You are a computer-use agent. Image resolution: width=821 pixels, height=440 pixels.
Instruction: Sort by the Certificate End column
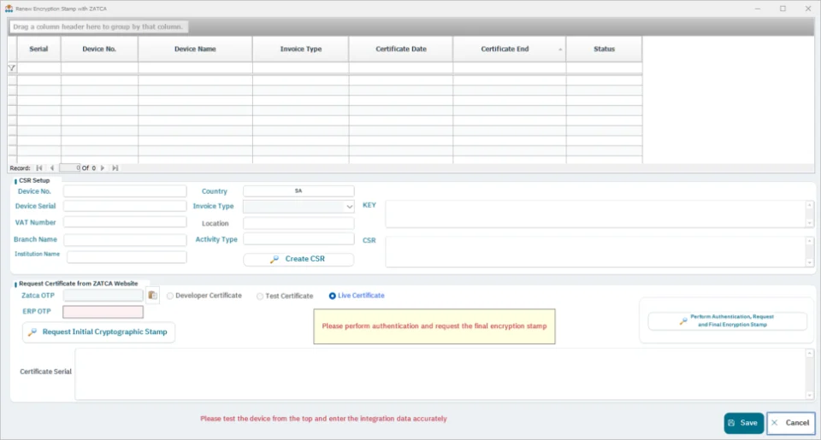pos(509,50)
